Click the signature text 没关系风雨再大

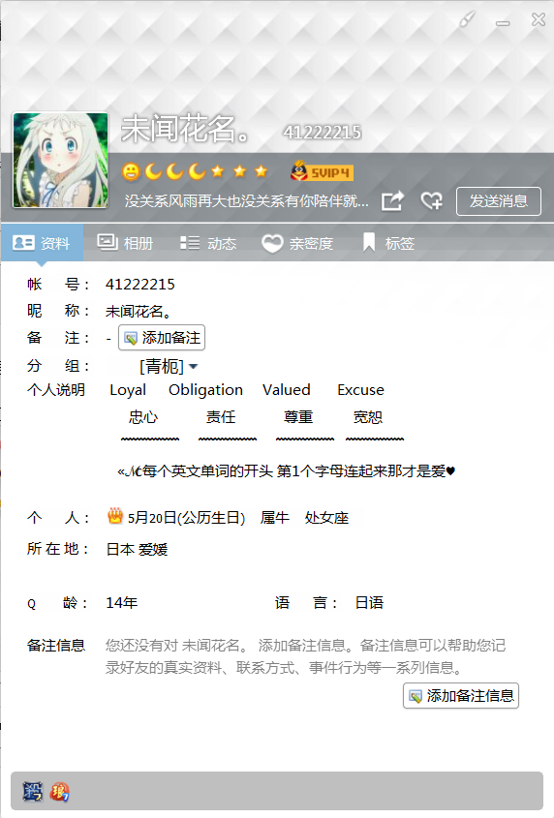[x=246, y=200]
